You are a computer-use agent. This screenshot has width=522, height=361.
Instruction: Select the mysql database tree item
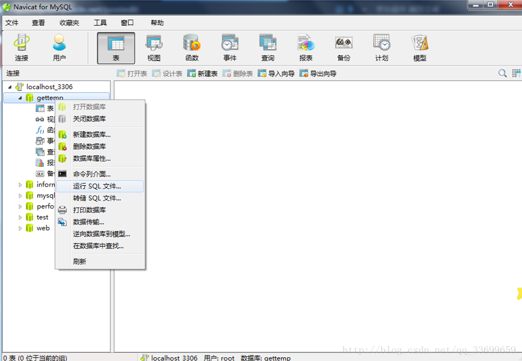pos(46,195)
